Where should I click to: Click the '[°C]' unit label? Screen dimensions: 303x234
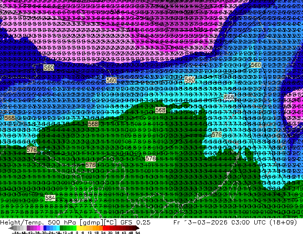click(x=110, y=223)
